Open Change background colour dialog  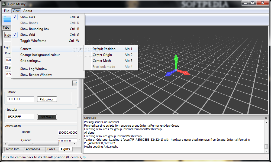48,55
